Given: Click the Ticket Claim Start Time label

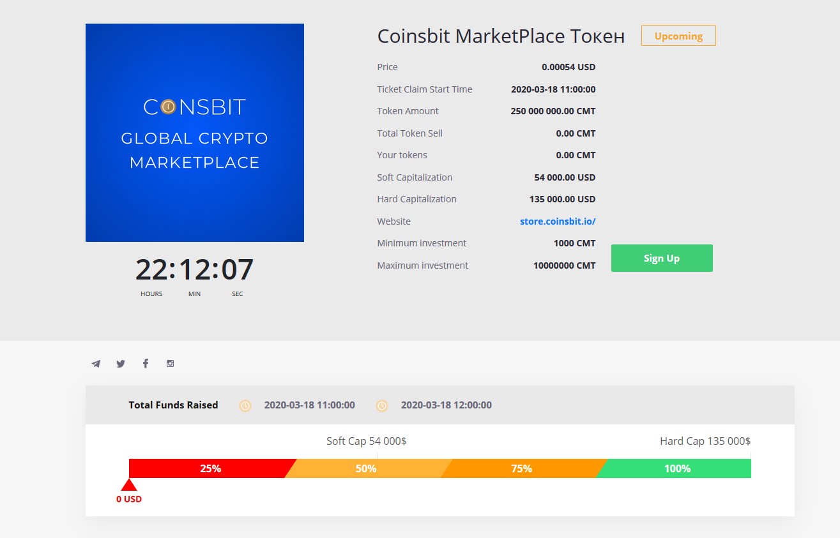Looking at the screenshot, I should pyautogui.click(x=425, y=89).
